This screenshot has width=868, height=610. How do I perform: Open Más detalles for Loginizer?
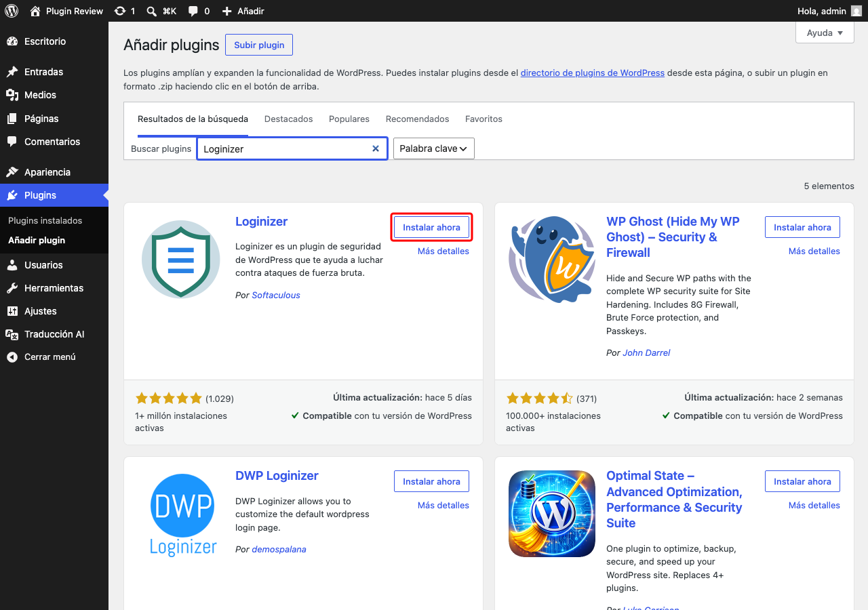(x=443, y=251)
